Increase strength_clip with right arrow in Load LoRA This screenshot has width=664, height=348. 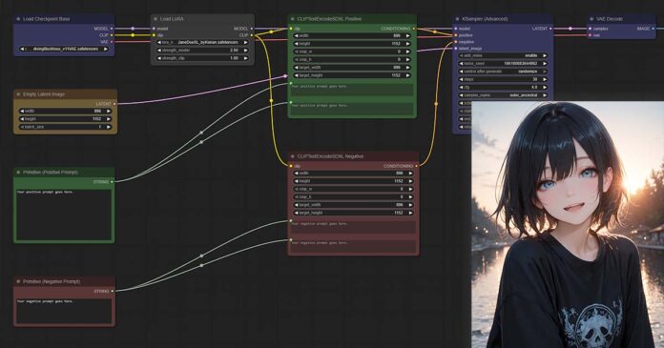click(x=245, y=58)
